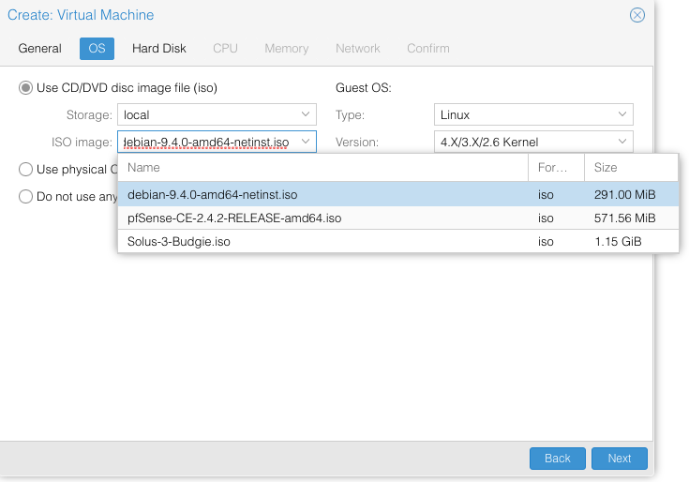Select Use CD/DVD disc image file radio

point(26,88)
